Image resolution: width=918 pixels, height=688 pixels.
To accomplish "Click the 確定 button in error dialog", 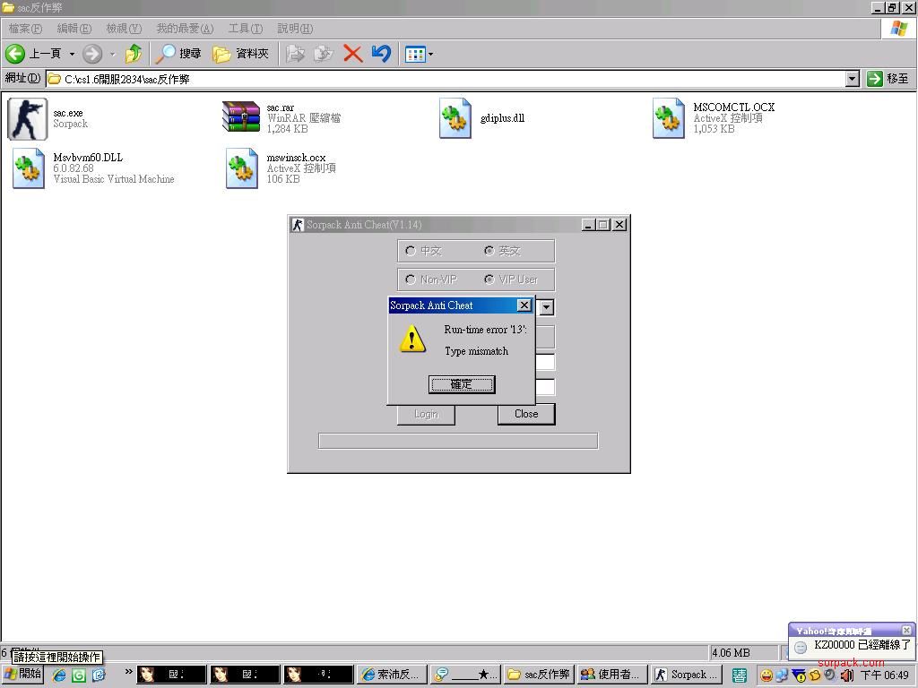I will pos(462,384).
